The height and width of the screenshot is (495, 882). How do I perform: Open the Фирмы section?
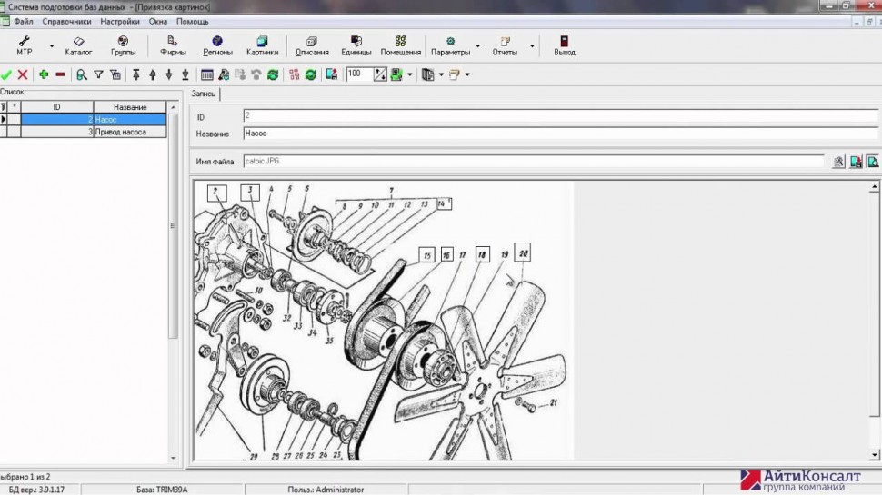[x=173, y=45]
